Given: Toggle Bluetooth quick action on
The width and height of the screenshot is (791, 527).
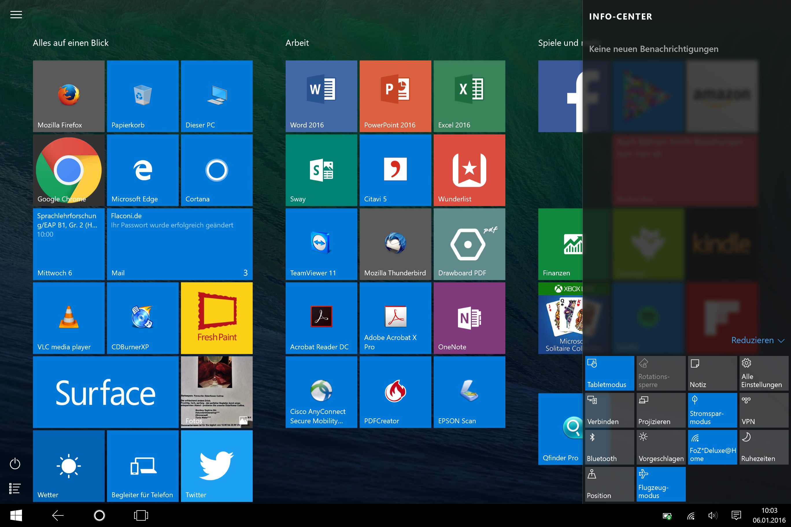Looking at the screenshot, I should 609,447.
